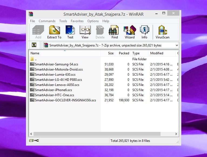Start VirusScan on archive

(x=162, y=32)
